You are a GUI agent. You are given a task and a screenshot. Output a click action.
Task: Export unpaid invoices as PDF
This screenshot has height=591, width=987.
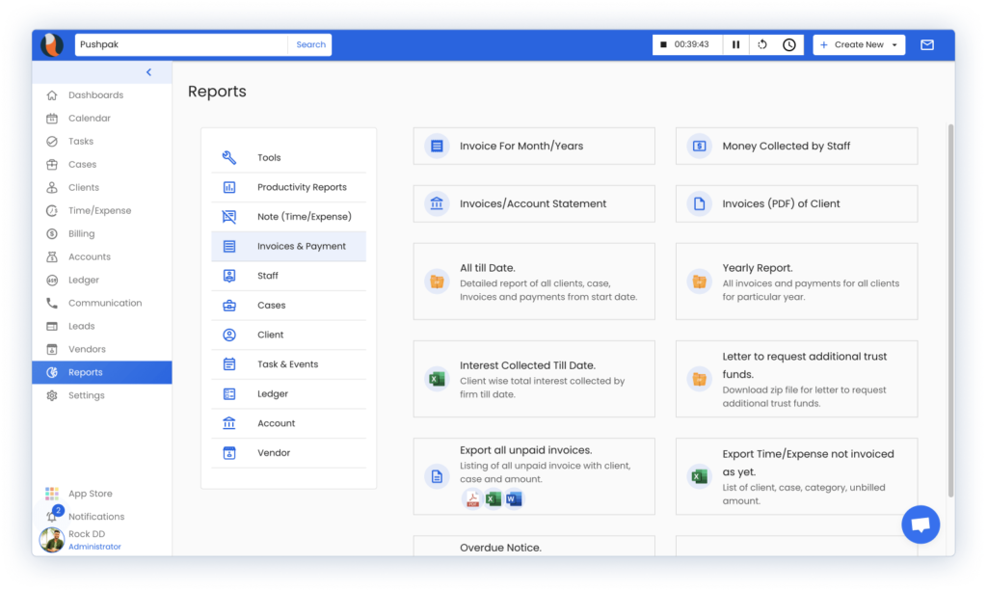pyautogui.click(x=473, y=497)
